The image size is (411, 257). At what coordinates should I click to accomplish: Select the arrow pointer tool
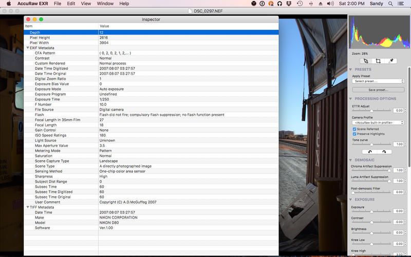coord(366,61)
